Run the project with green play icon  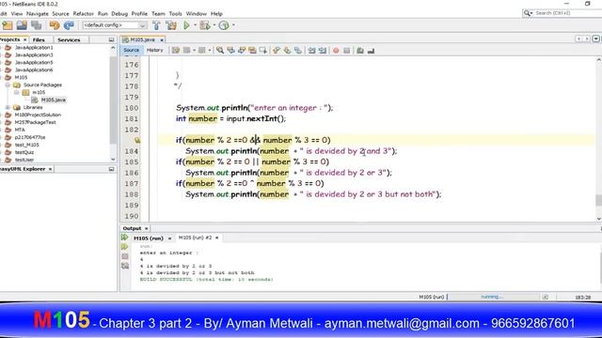point(186,25)
